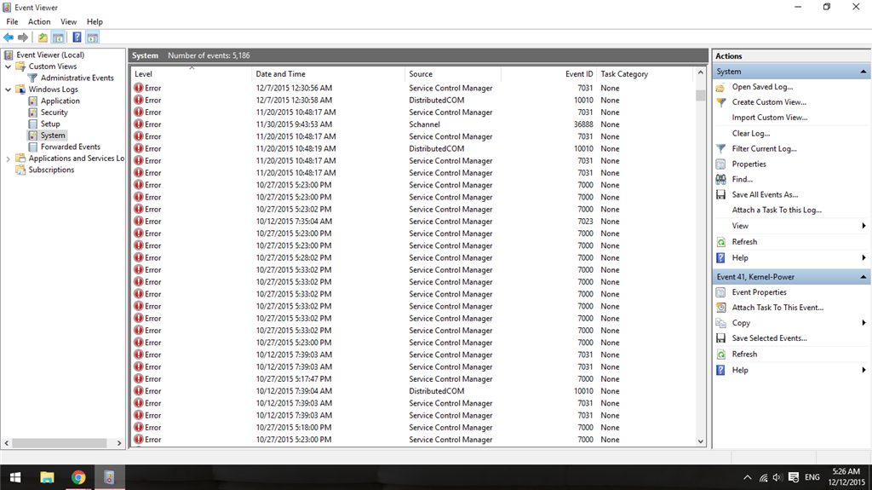The width and height of the screenshot is (872, 490).
Task: Toggle the Show/Hide Action Pane icon
Action: pos(92,37)
